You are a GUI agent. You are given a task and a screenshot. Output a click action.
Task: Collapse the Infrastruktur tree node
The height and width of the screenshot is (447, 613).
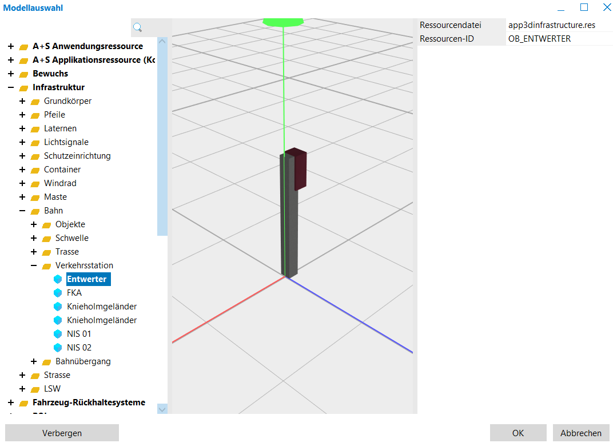coord(11,87)
